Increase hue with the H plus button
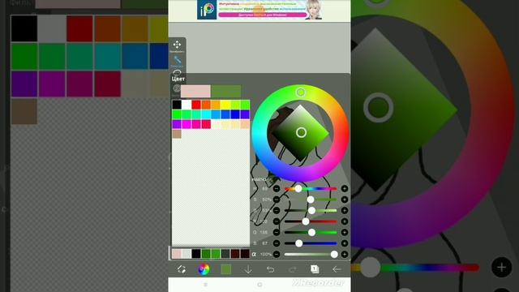The height and width of the screenshot is (292, 519). [345, 189]
